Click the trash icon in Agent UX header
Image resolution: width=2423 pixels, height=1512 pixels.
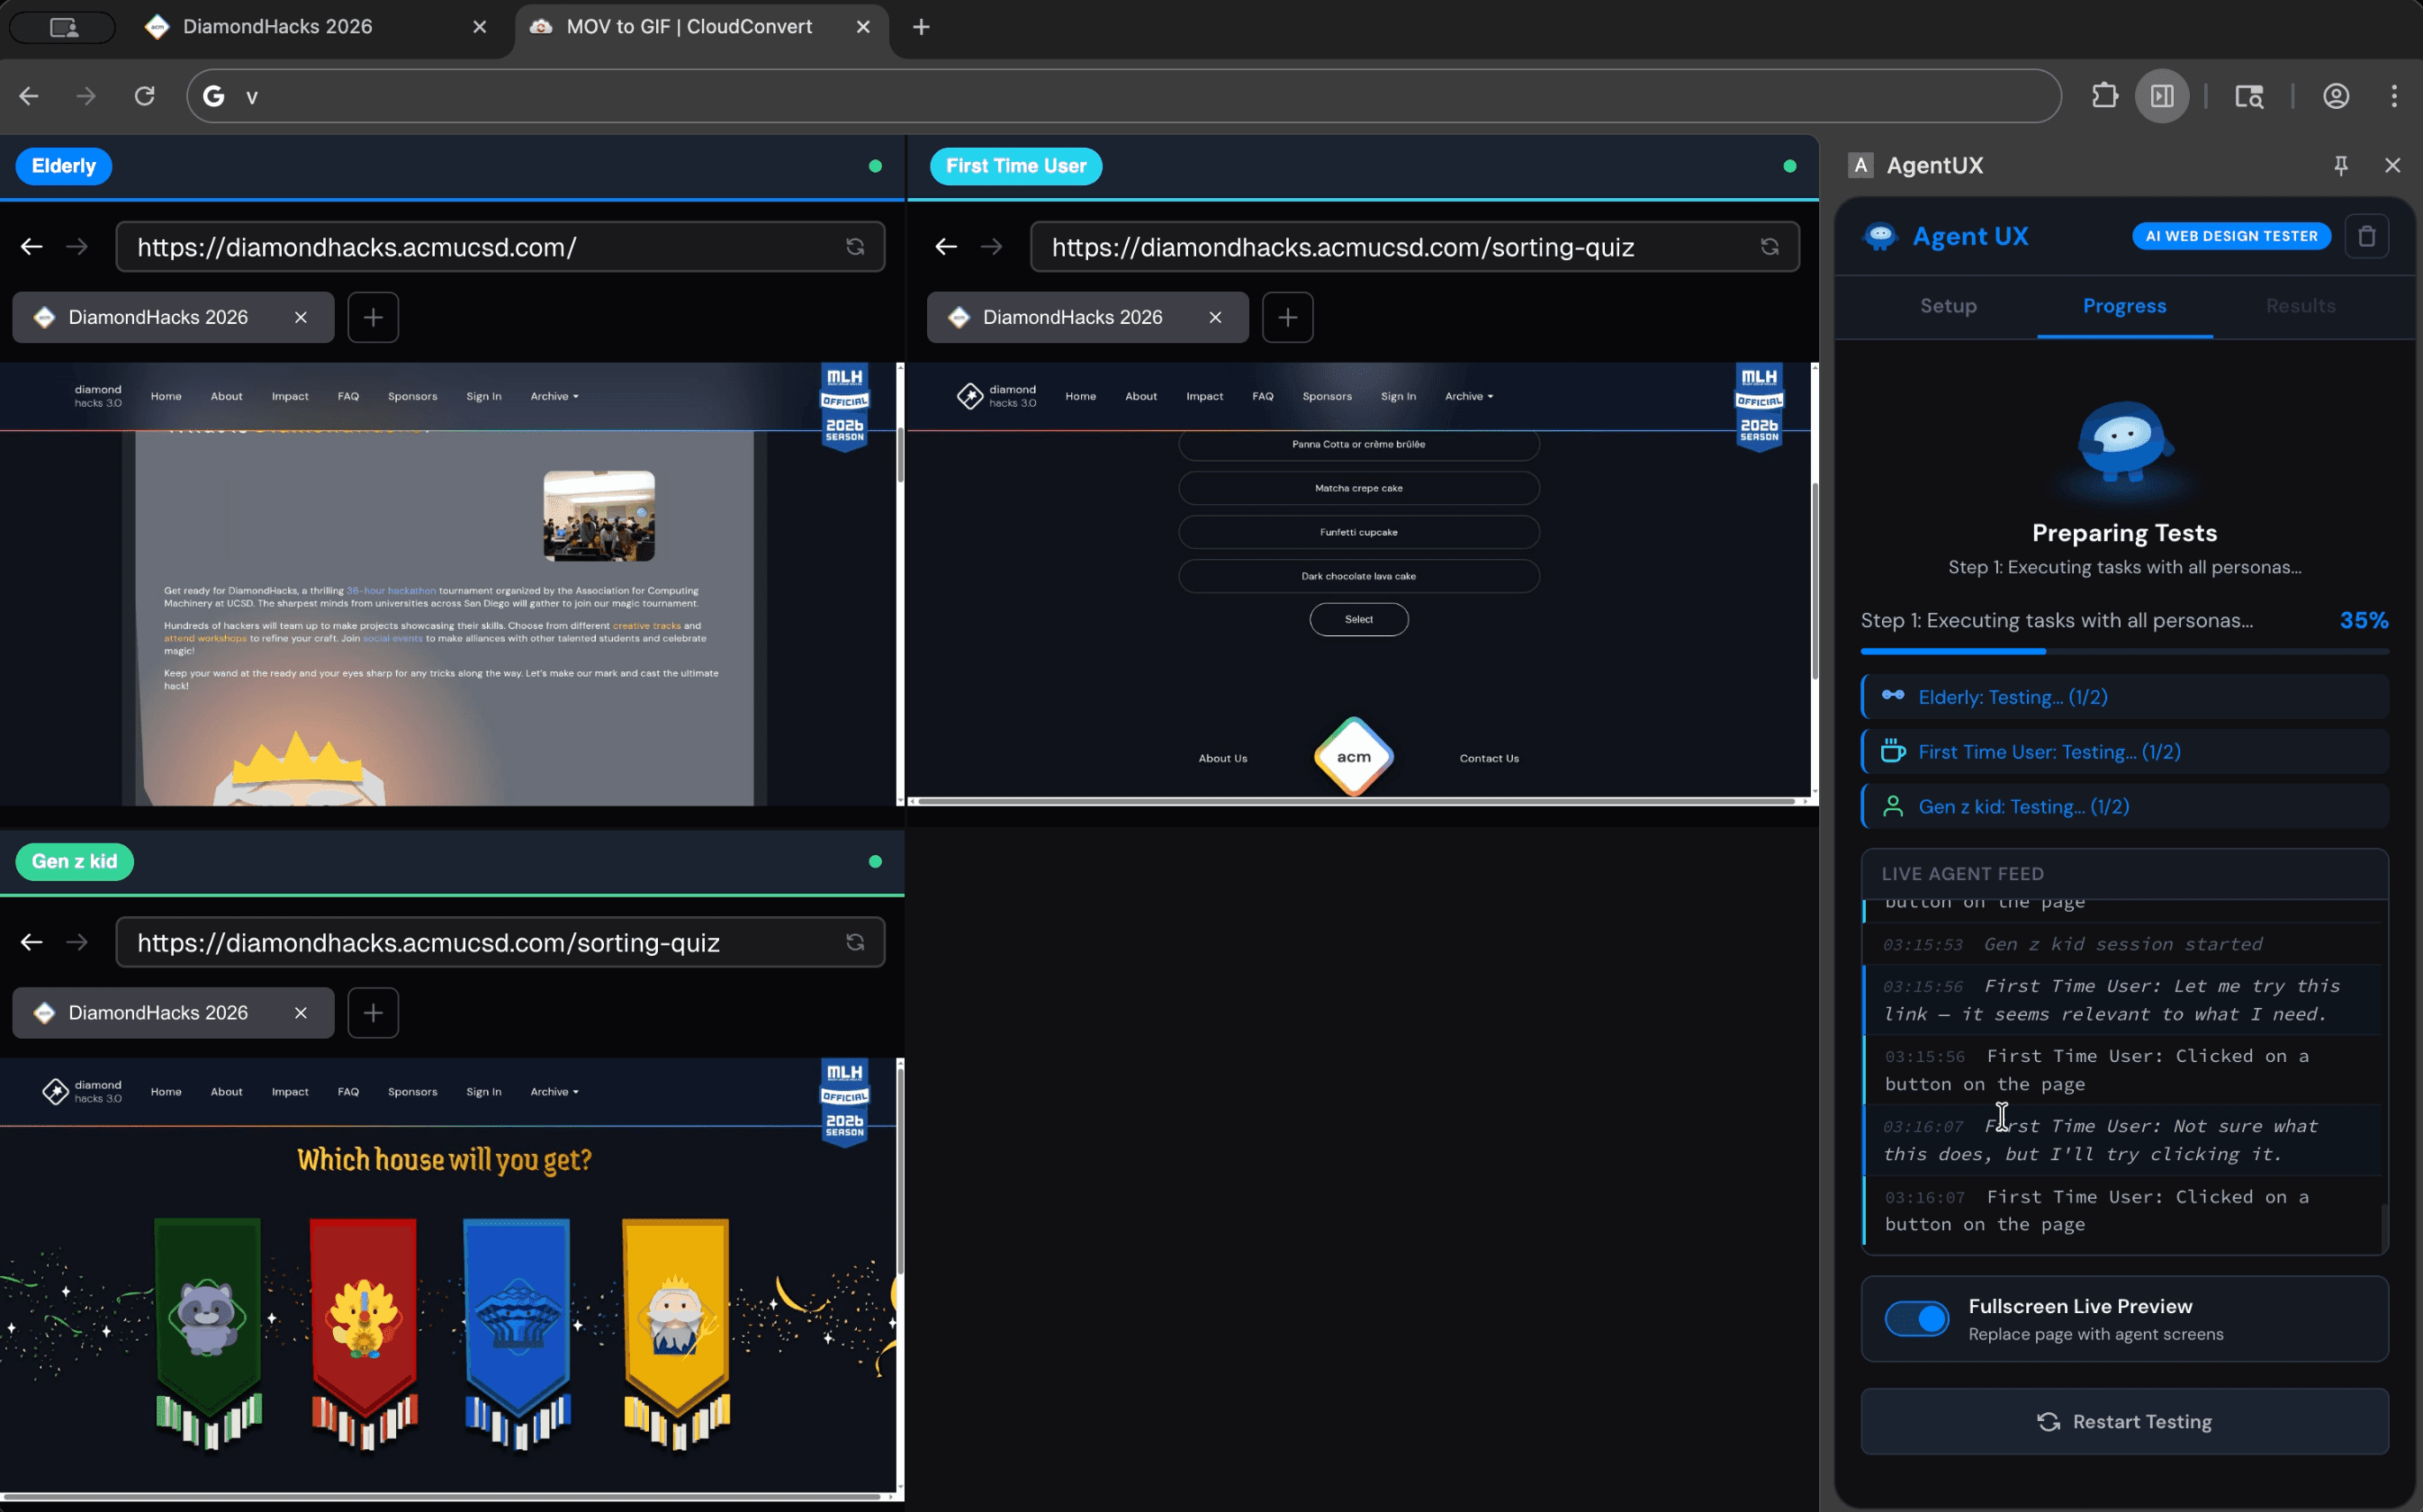tap(2366, 236)
